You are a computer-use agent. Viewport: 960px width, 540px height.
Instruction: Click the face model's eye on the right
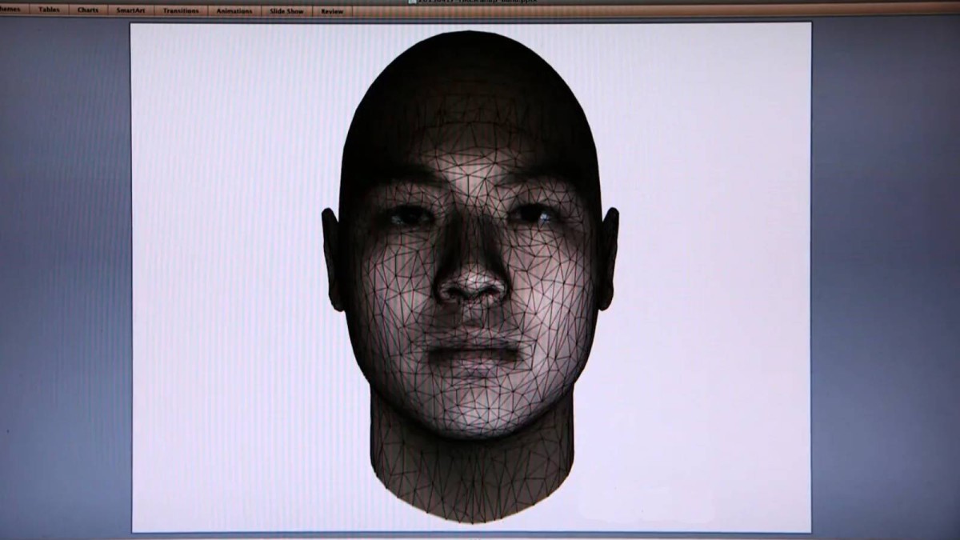pyautogui.click(x=533, y=214)
